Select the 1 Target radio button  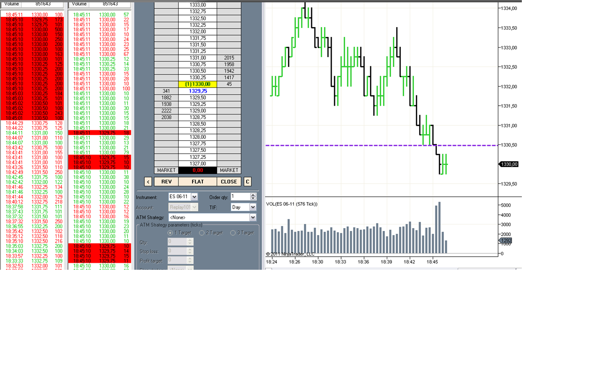[170, 233]
